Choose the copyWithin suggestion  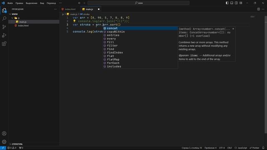[140, 32]
